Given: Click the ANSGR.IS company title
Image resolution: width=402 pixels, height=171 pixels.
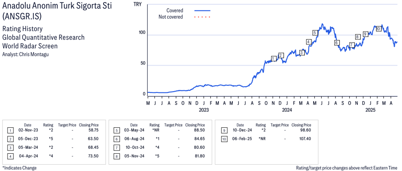Looking at the screenshot, I should point(21,16).
